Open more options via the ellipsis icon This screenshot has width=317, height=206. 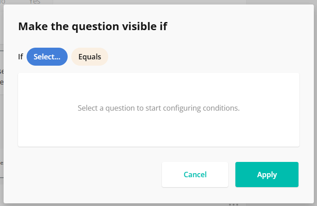[x=233, y=204]
